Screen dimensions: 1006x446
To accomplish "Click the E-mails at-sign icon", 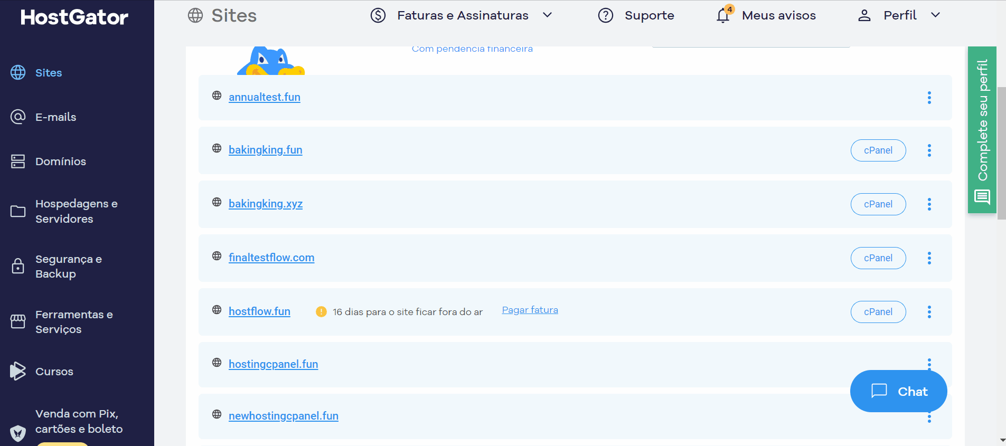I will point(18,117).
